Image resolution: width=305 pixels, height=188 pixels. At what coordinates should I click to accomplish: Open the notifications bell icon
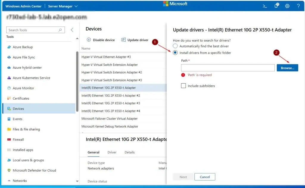276,6
